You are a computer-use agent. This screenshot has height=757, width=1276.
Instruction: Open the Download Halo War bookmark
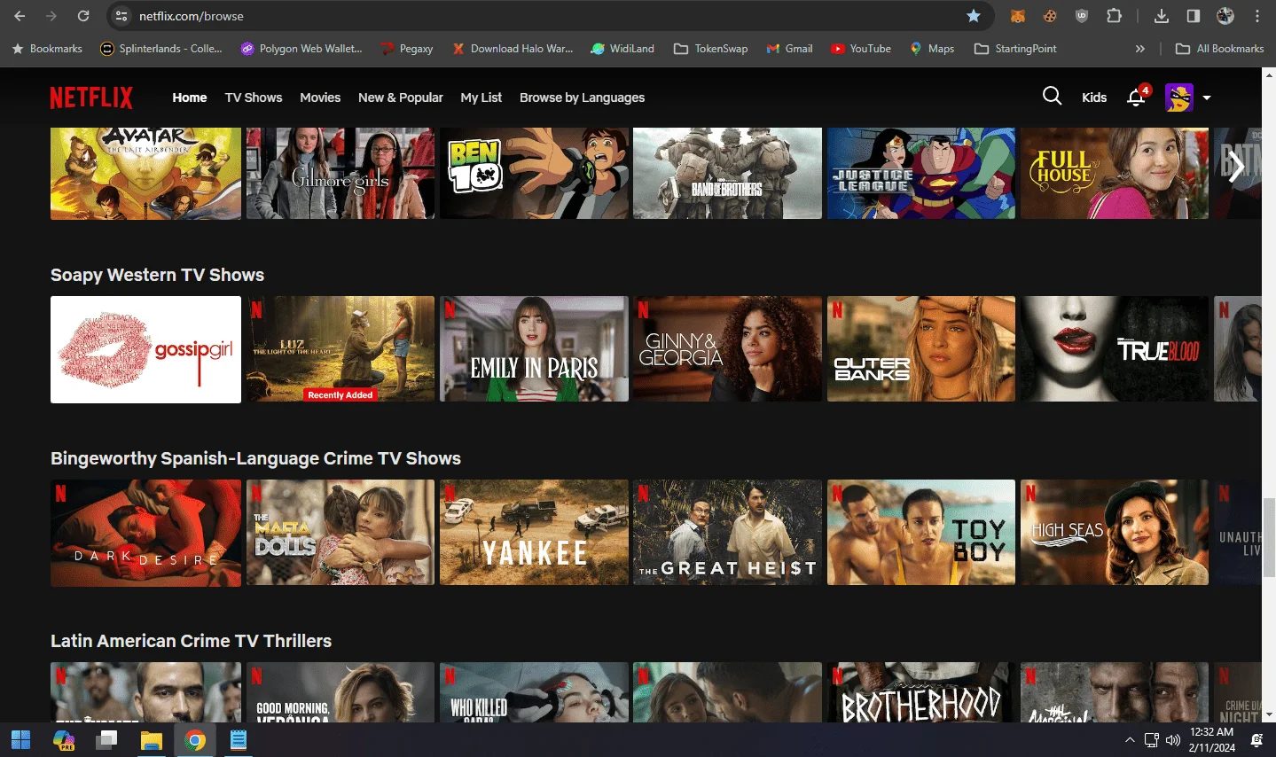click(x=513, y=49)
